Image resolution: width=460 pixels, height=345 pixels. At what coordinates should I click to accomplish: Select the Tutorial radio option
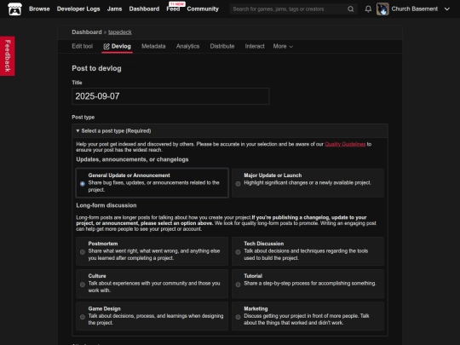tap(238, 285)
